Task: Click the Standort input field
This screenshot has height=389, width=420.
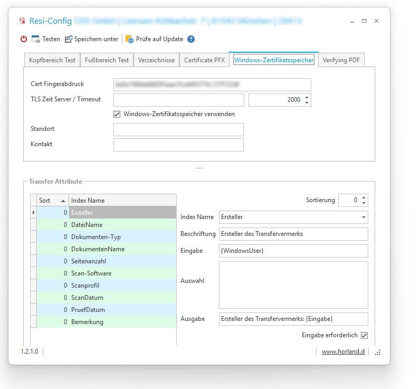Action: coord(178,130)
